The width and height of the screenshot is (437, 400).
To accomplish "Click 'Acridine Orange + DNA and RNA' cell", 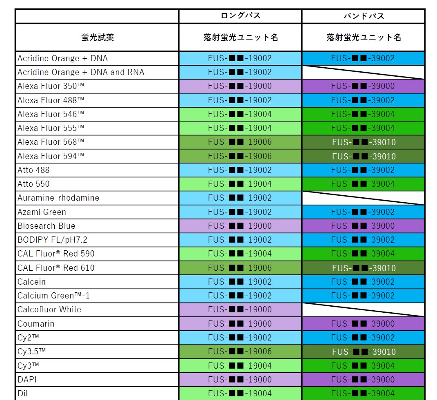I will point(97,72).
